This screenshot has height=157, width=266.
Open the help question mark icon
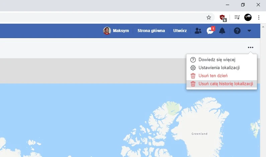[237, 31]
